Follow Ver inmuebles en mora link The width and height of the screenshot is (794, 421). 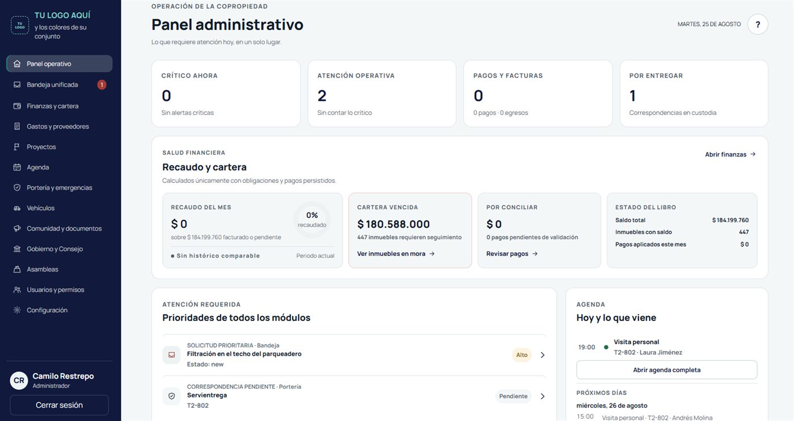[x=396, y=254]
